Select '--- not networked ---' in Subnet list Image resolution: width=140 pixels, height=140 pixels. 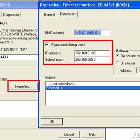(93, 84)
